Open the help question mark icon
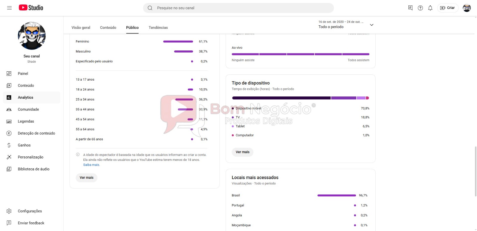Screen dimensions: 477x231 pyautogui.click(x=420, y=8)
